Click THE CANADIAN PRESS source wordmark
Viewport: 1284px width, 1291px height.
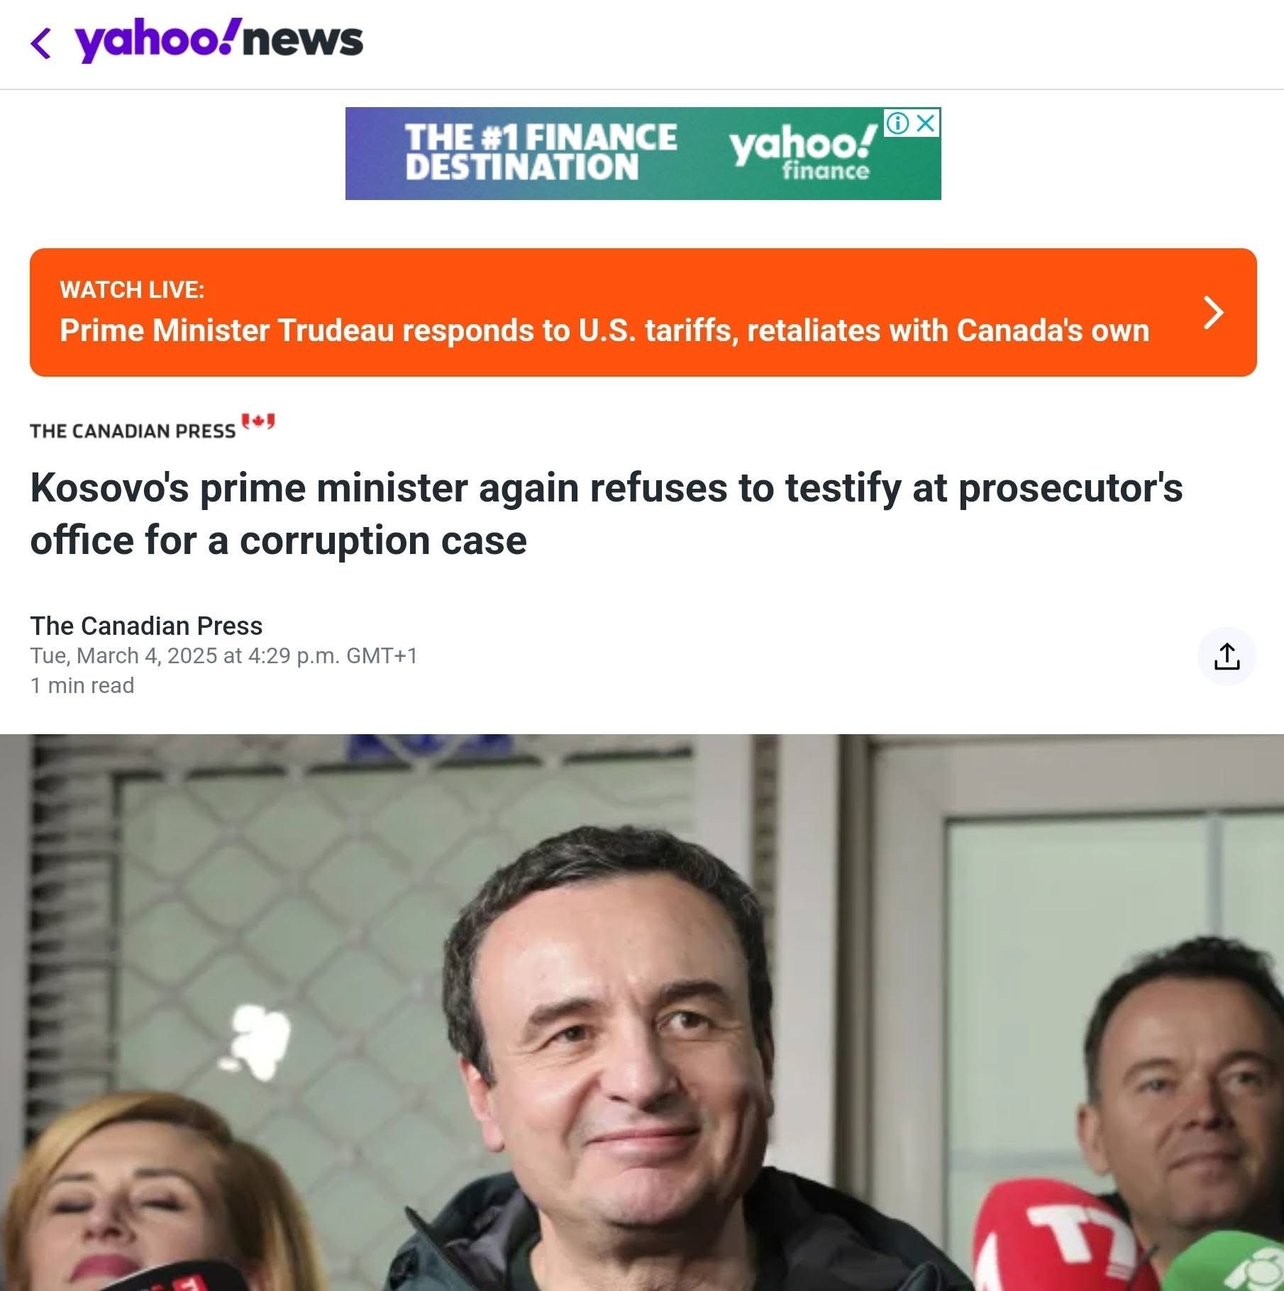click(133, 431)
